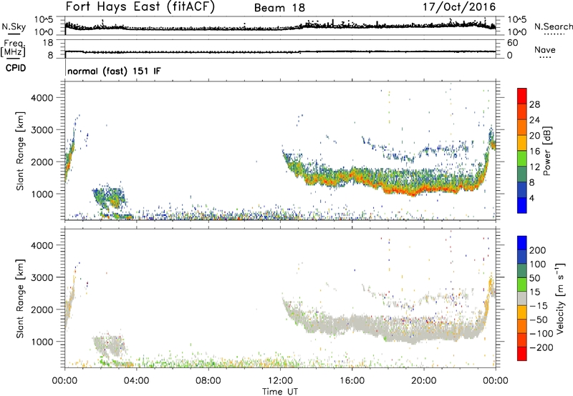Click the "2000" tick on Power panel
Viewport: 573px width, 396px height.
pyautogui.click(x=42, y=162)
